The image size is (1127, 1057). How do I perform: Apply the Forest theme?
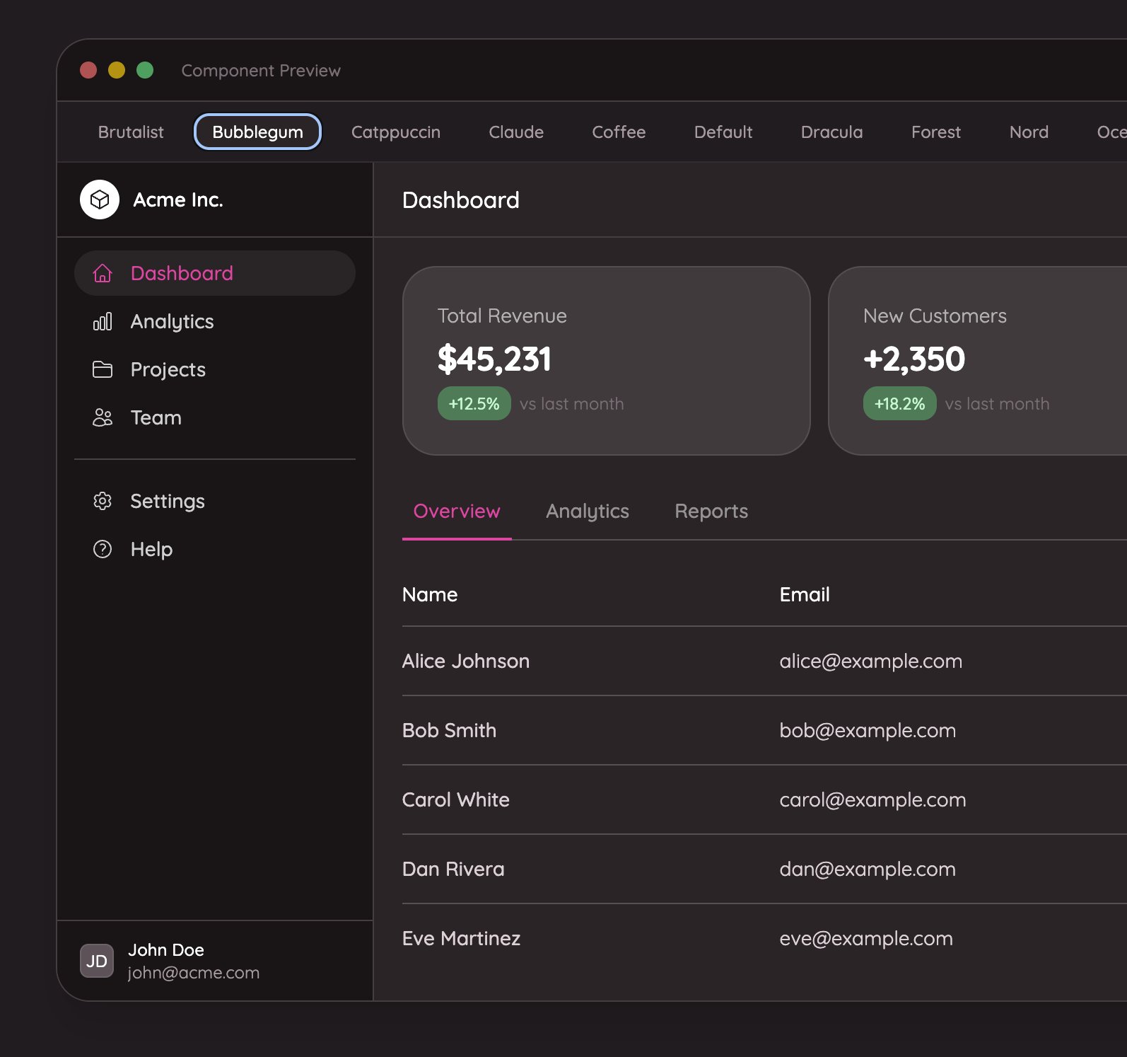tap(936, 132)
